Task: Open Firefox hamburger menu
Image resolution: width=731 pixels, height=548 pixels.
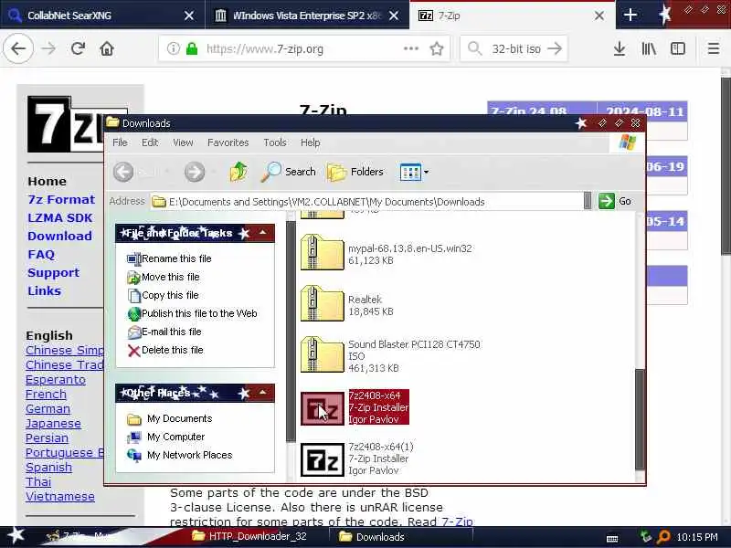Action: (x=714, y=48)
